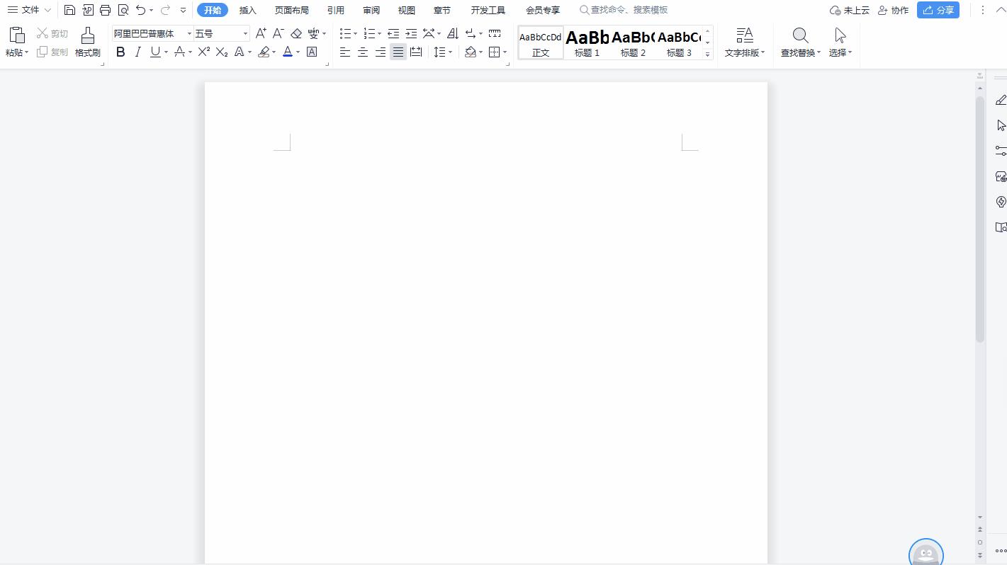Toggle Bold formatting
This screenshot has width=1007, height=565.
coord(120,52)
